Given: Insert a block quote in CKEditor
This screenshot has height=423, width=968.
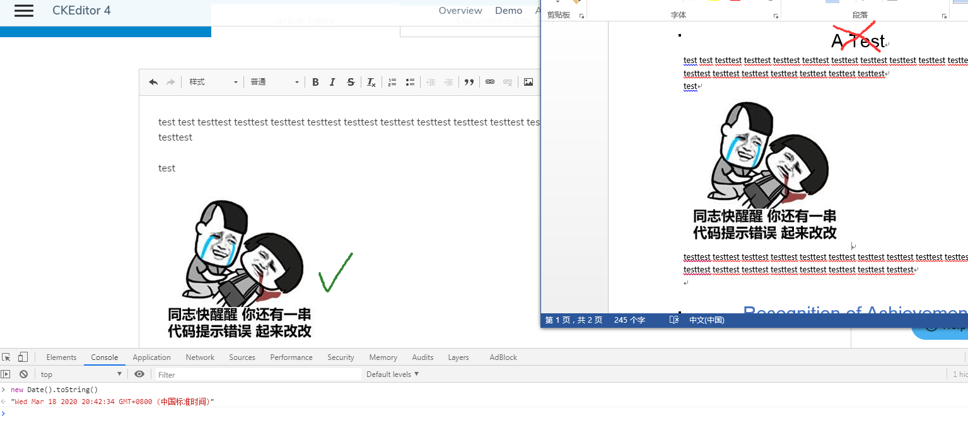Looking at the screenshot, I should click(469, 82).
